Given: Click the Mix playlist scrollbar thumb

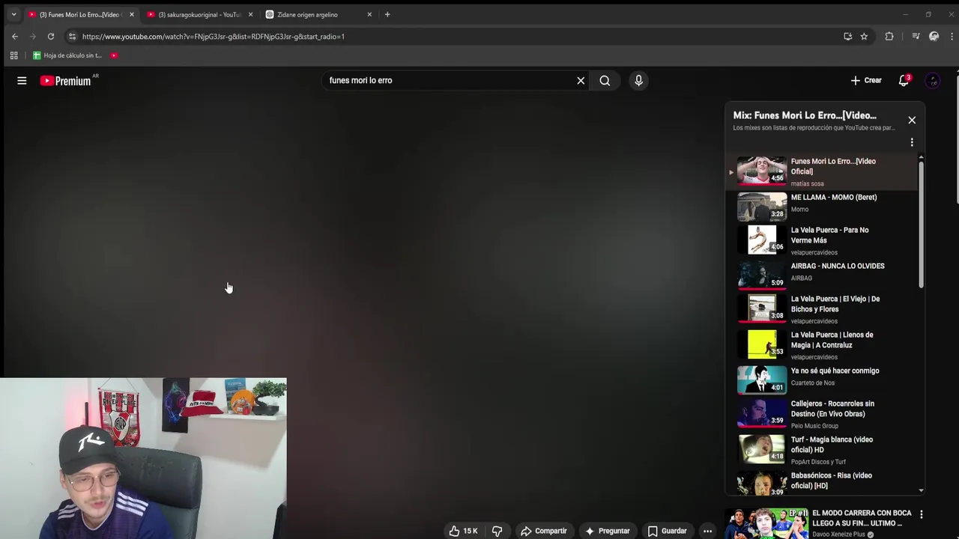Looking at the screenshot, I should (x=921, y=224).
